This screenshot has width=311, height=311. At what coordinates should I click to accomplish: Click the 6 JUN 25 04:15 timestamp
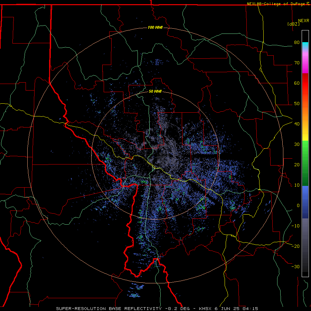click(236, 309)
